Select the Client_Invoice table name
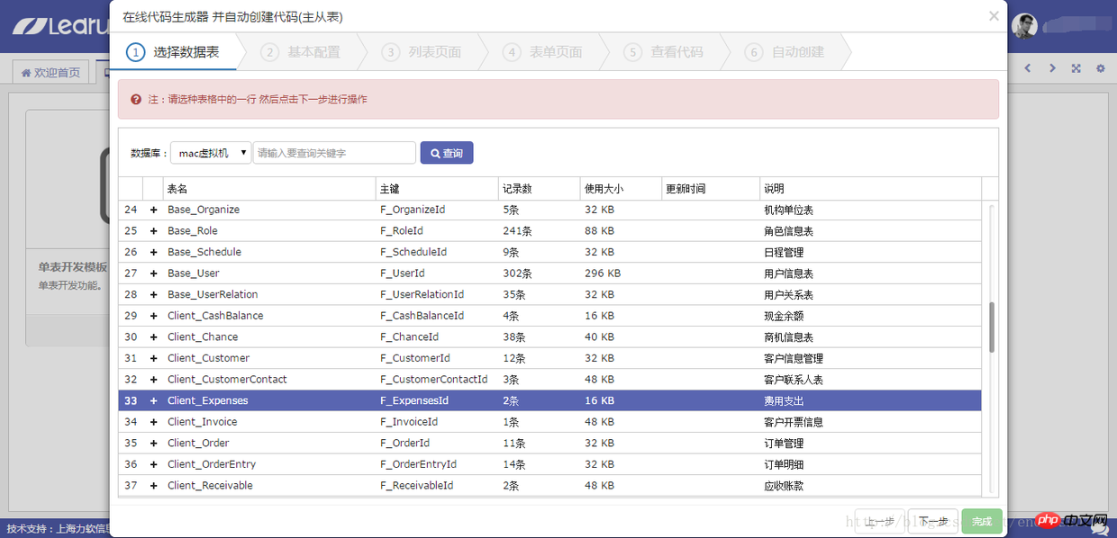This screenshot has width=1117, height=538. pos(203,422)
